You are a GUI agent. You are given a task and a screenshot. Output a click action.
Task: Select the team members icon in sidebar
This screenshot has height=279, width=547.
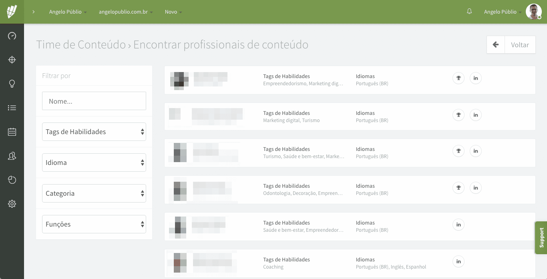[x=12, y=156]
